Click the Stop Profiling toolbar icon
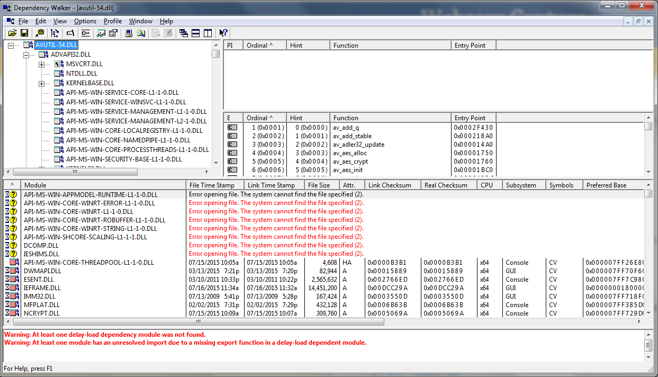Viewport: 658px width, 377px height. (x=168, y=33)
